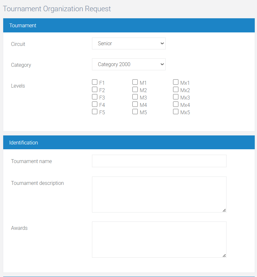Tick the Mx3 level checkbox
257x277 pixels.
pyautogui.click(x=176, y=97)
